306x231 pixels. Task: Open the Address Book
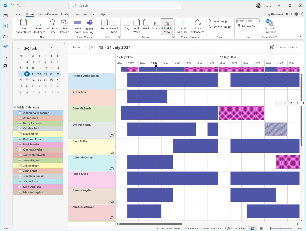click(247, 26)
